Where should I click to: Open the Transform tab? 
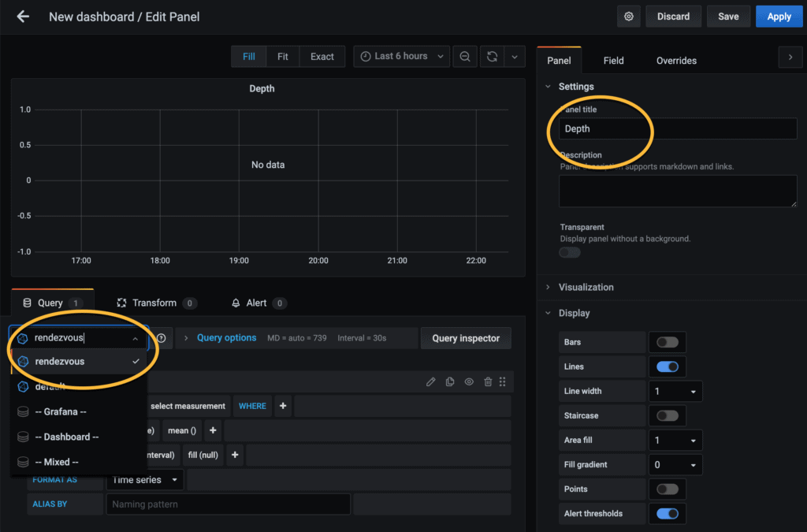point(157,303)
